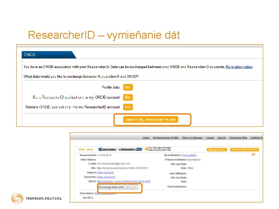Click the ResearcherID Labs badge
This screenshot has width=279, height=209.
(130, 149)
